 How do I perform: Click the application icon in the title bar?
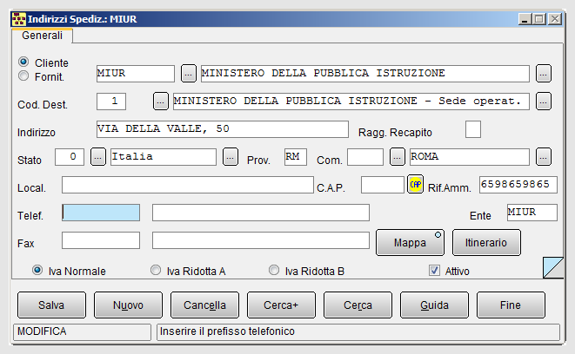[18, 19]
